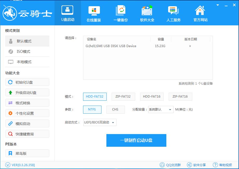This screenshot has height=169, width=239.
Task: Select the ZIP-FAT32 mode option
Action: click(x=123, y=97)
